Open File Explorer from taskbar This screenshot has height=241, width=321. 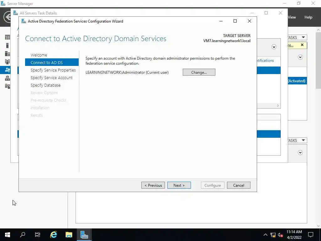coord(69,235)
